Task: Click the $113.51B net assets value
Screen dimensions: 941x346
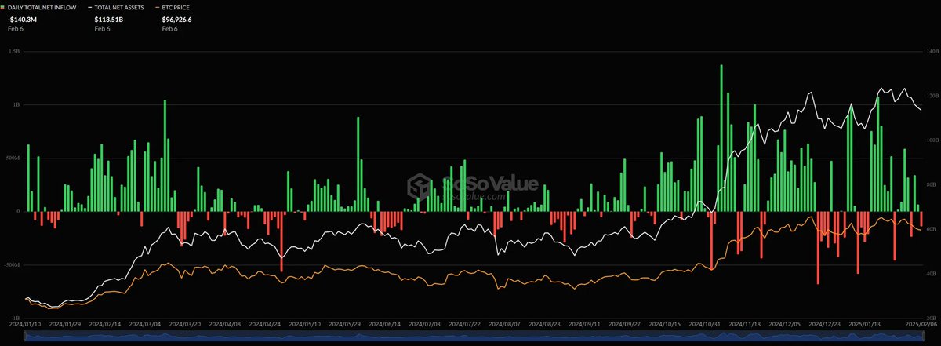Action: click(108, 19)
